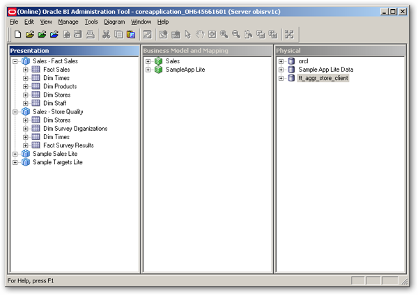Select the Sample Targets Lite label
The image size is (418, 295).
[x=58, y=162]
